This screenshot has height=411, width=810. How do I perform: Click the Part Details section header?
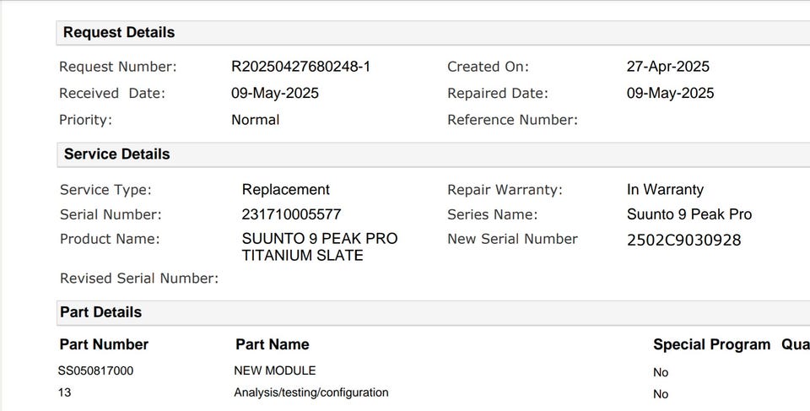tap(100, 312)
